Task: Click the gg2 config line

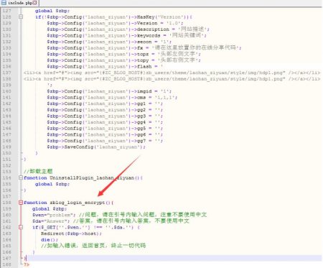Action: point(105,110)
